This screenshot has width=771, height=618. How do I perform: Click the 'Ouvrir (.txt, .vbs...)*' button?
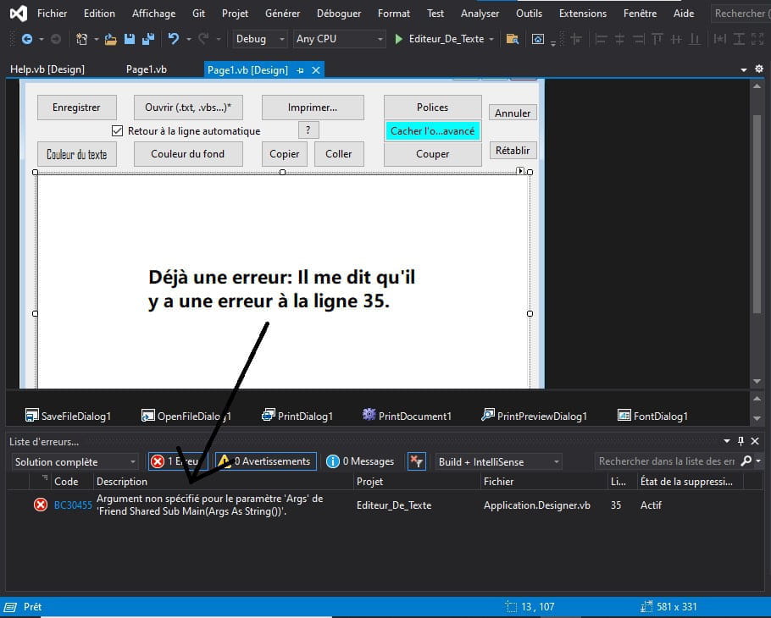tap(188, 108)
